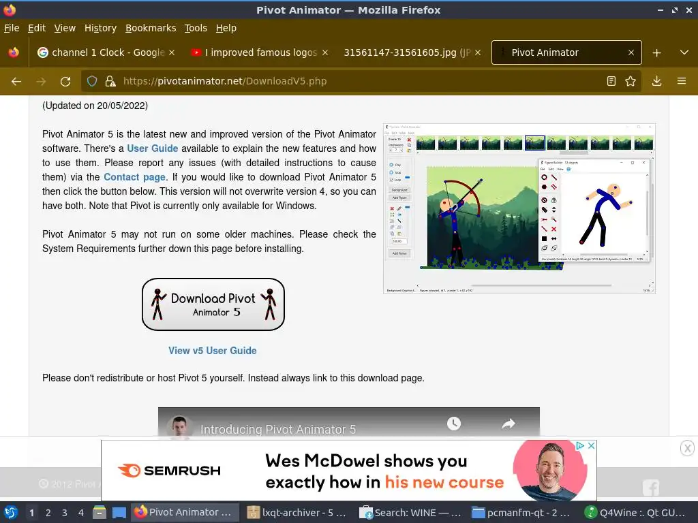Close the I improved famous logos tab
Viewport: 698px width, 523px height.
[325, 52]
